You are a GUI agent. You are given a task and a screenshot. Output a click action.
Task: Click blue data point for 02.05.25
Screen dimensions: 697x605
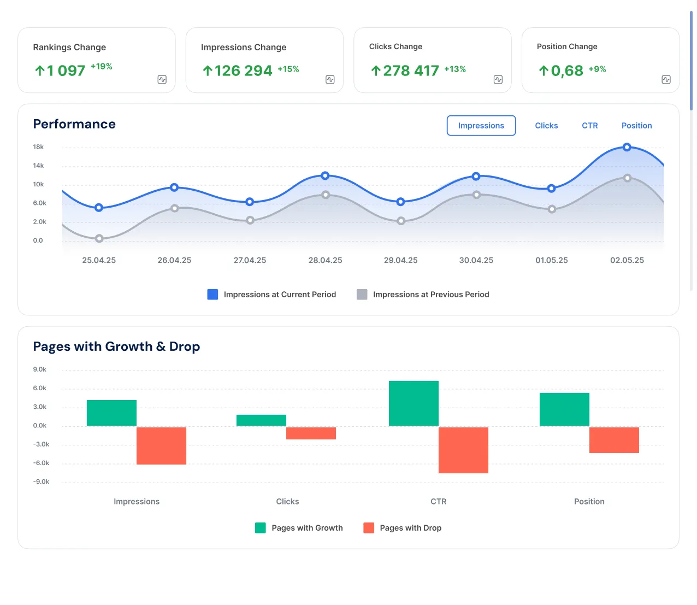[x=627, y=147]
